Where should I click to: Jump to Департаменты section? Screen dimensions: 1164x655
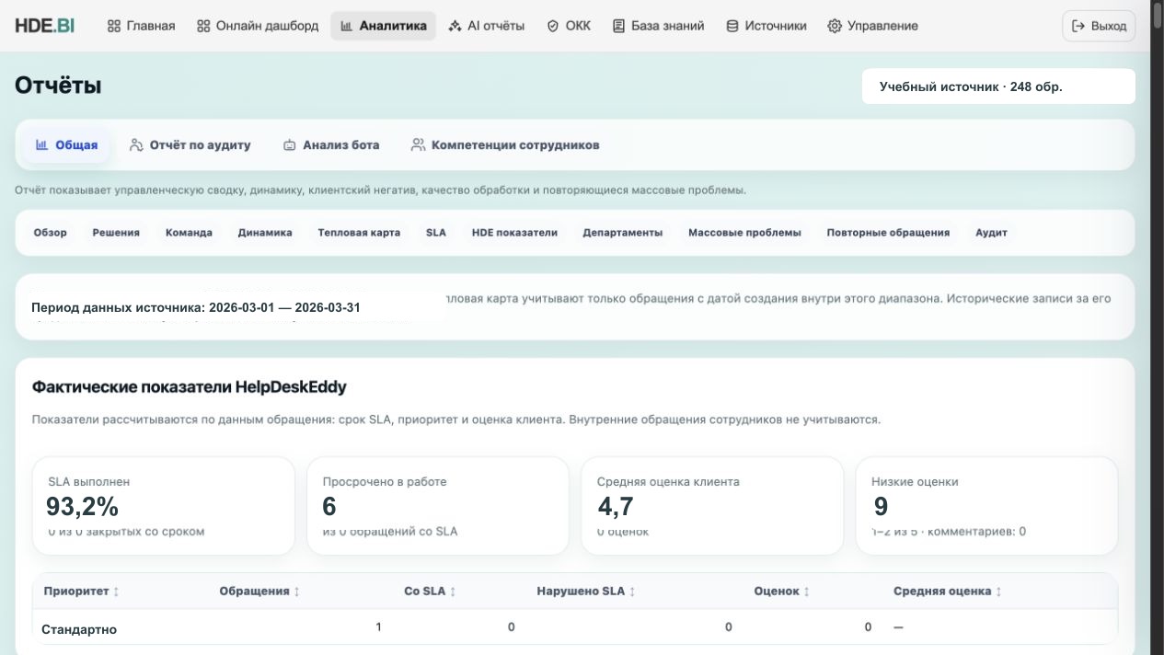pyautogui.click(x=623, y=233)
